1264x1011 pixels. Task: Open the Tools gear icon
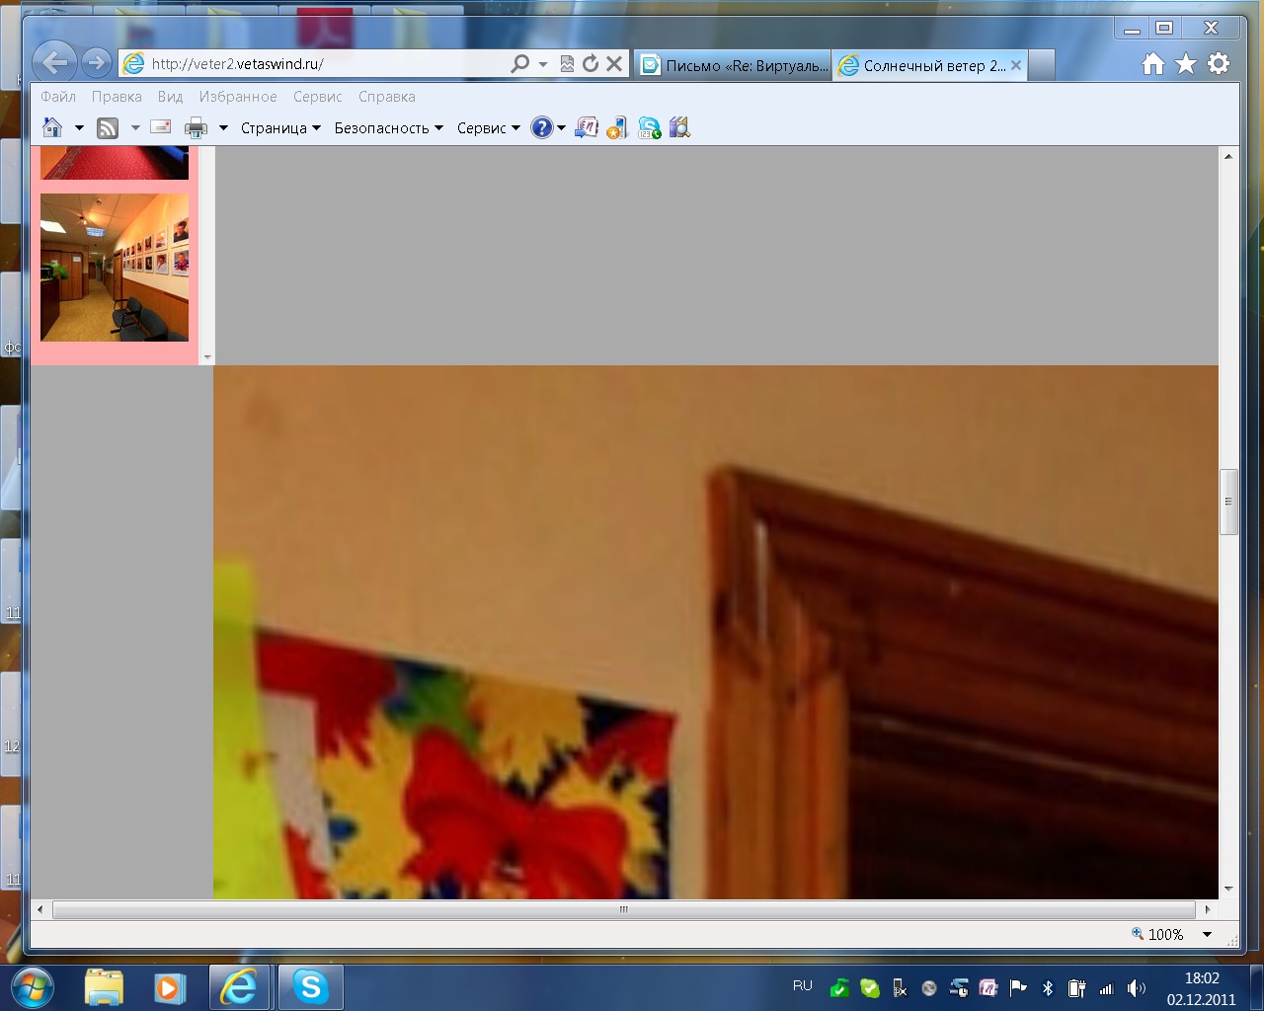[x=1219, y=64]
